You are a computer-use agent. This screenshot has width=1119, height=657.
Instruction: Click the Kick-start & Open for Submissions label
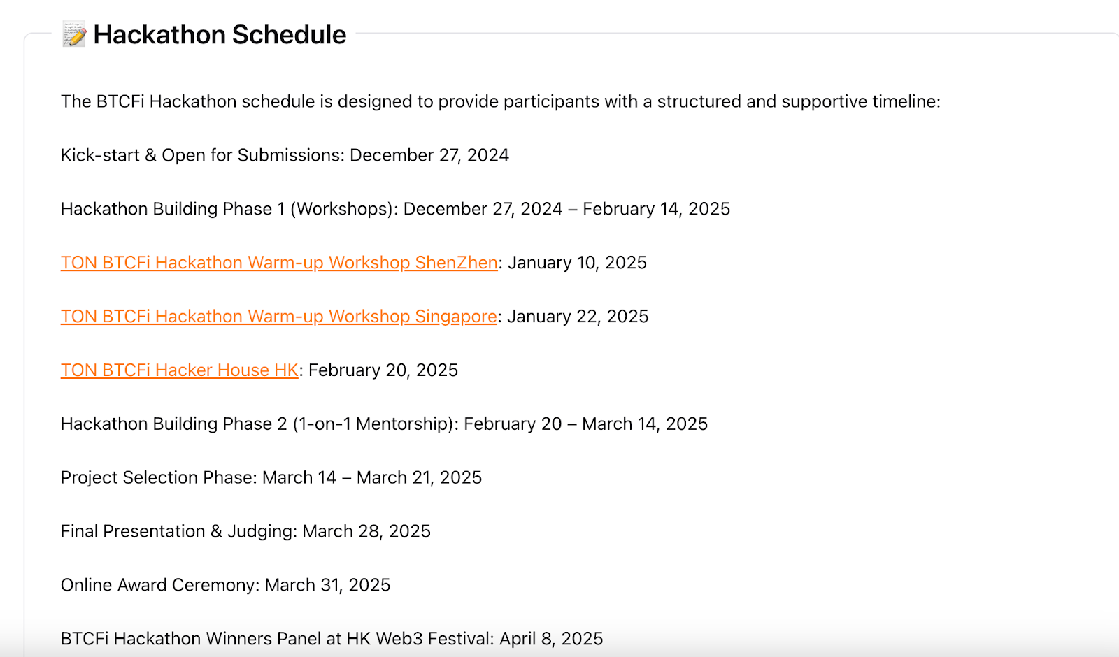coord(202,155)
